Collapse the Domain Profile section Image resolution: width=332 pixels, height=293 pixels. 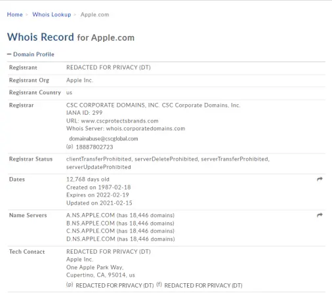pyautogui.click(x=31, y=54)
